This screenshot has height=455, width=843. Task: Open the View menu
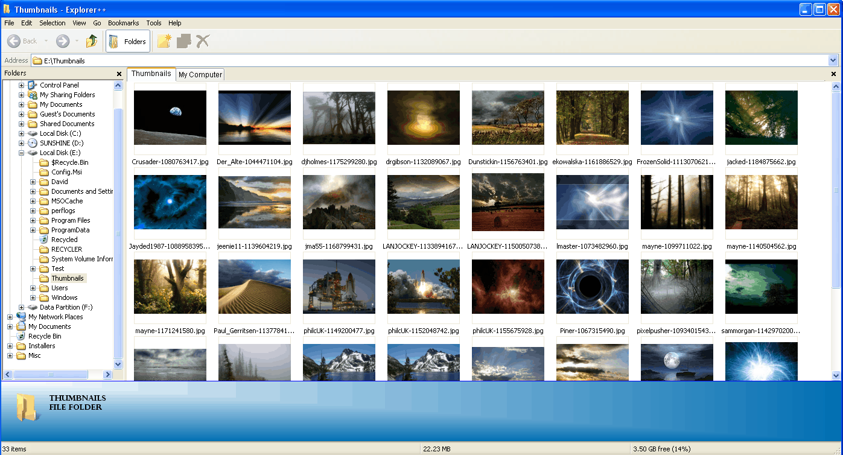point(79,23)
